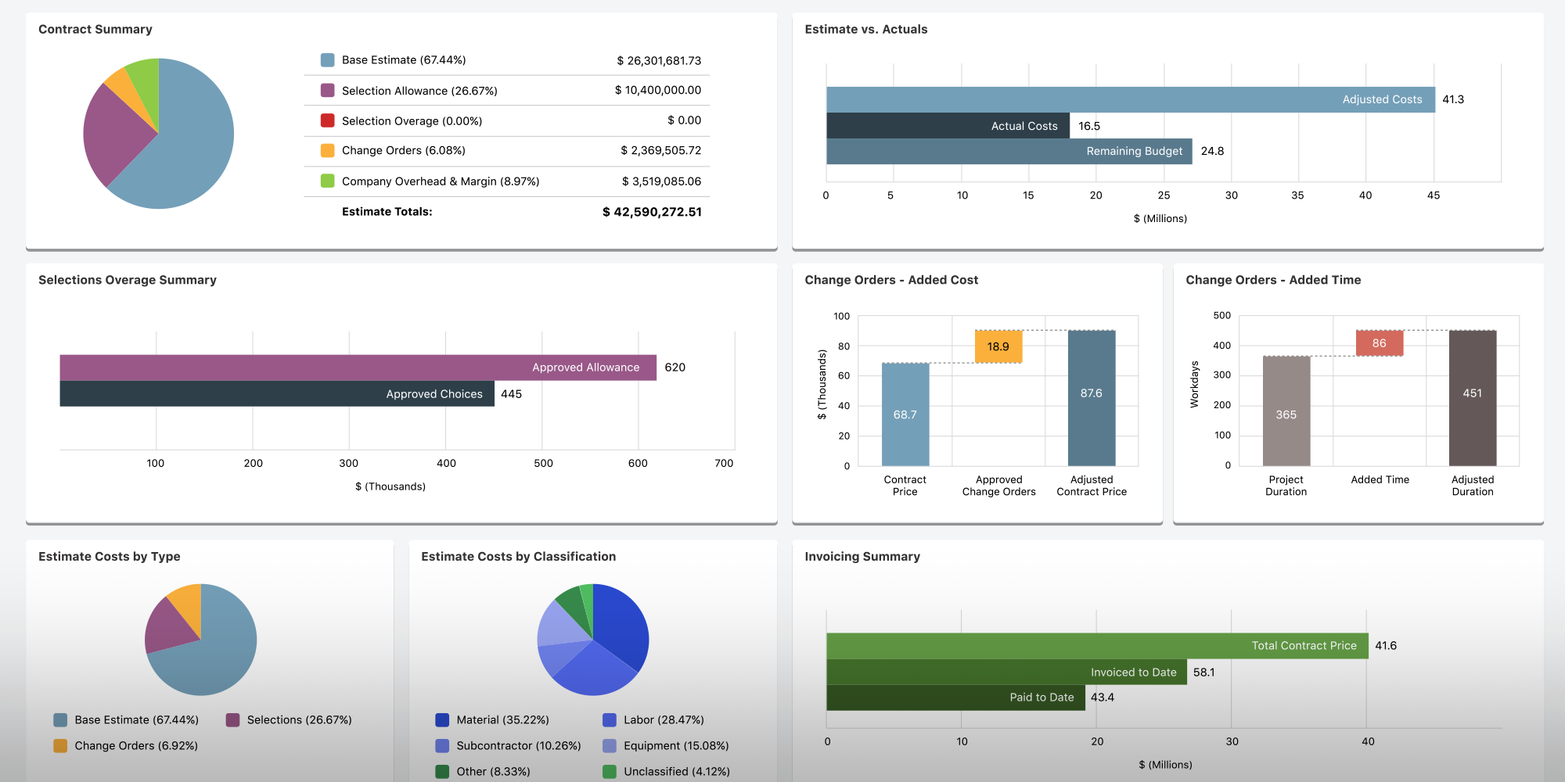Select the Company Overhead & Margin legend icon

pos(326,181)
